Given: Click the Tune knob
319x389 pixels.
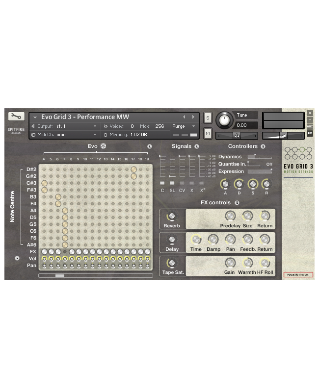Looking at the screenshot, I should tap(224, 120).
